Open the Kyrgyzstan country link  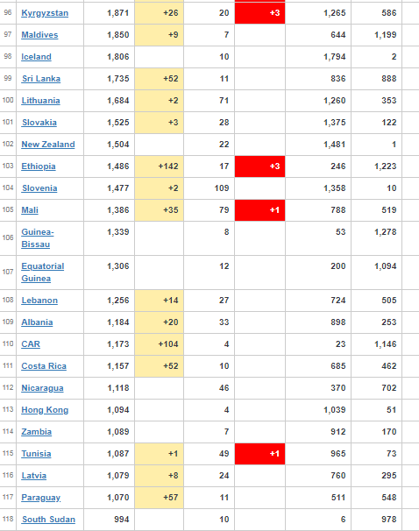point(45,13)
